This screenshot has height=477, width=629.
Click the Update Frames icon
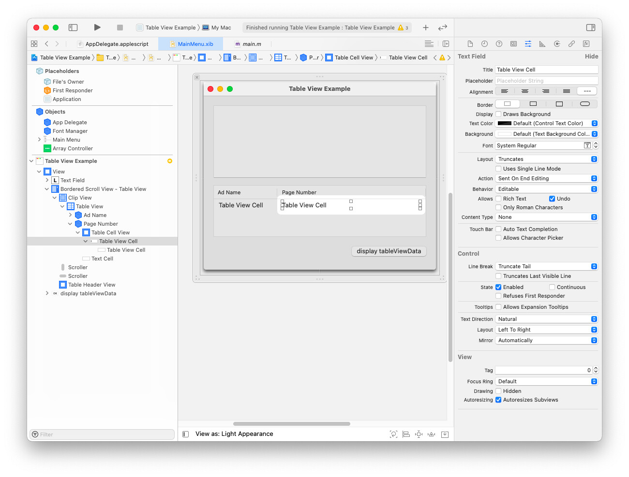(x=394, y=434)
